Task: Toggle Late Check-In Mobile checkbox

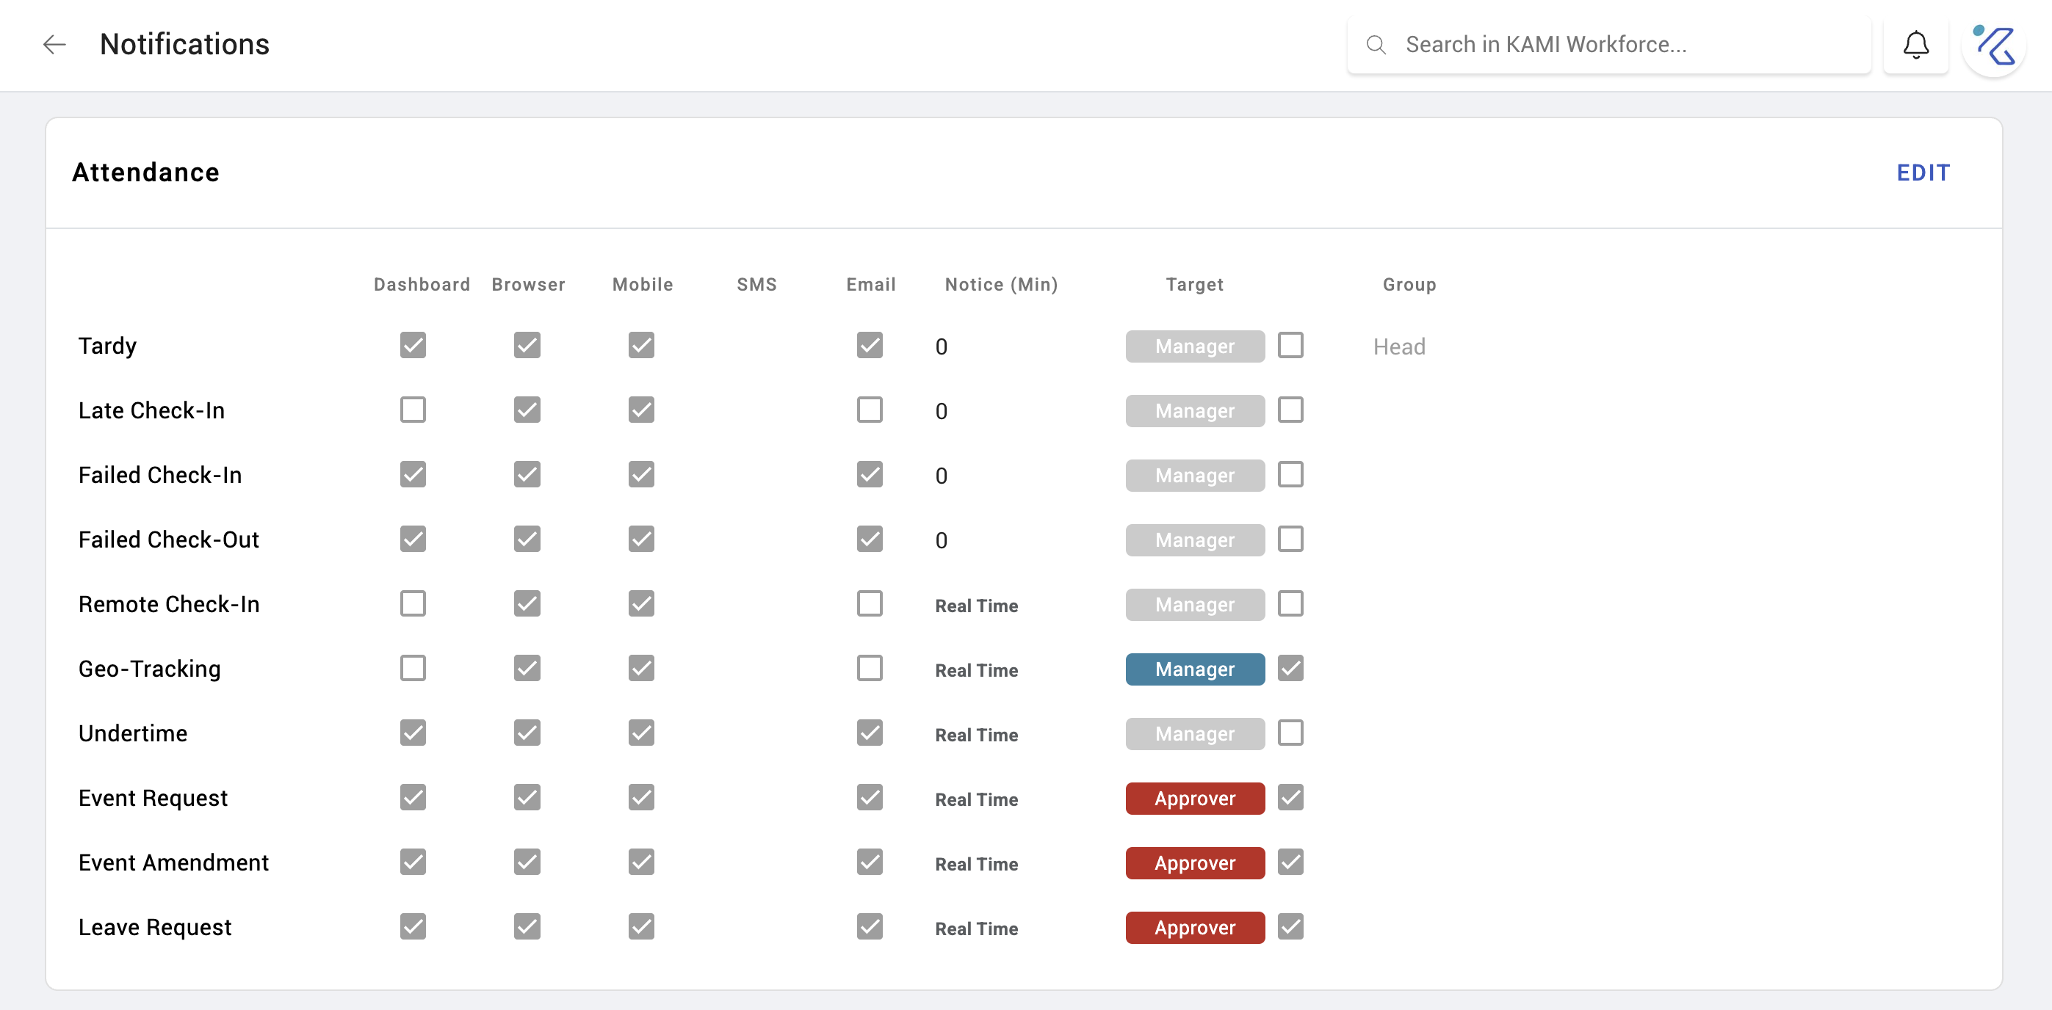Action: click(x=641, y=410)
